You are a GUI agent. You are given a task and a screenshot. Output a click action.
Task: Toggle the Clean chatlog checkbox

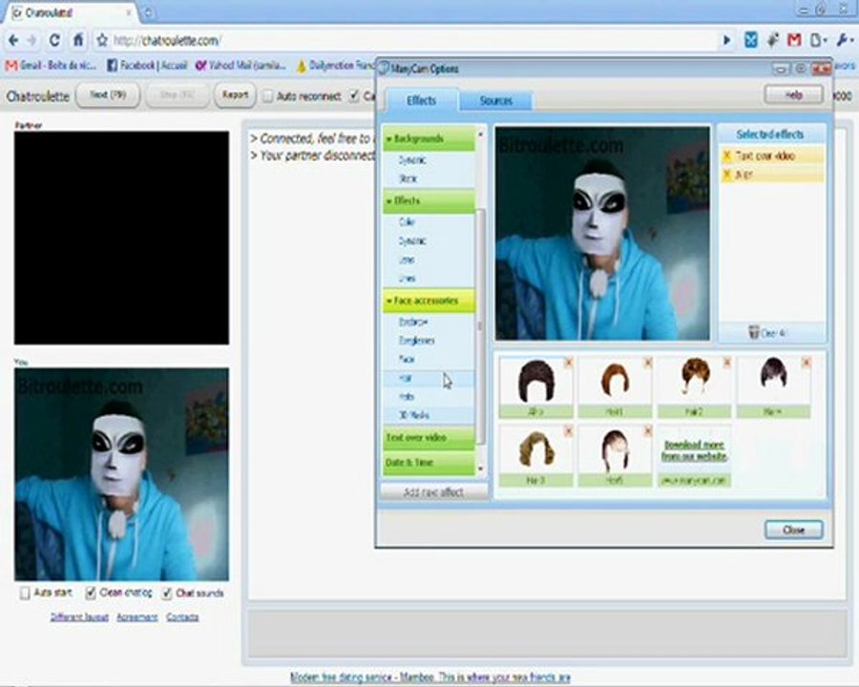click(x=91, y=593)
